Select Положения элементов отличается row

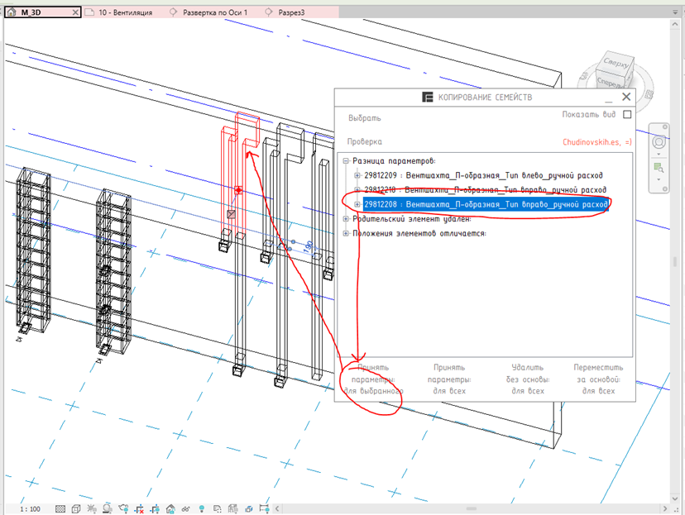(419, 233)
